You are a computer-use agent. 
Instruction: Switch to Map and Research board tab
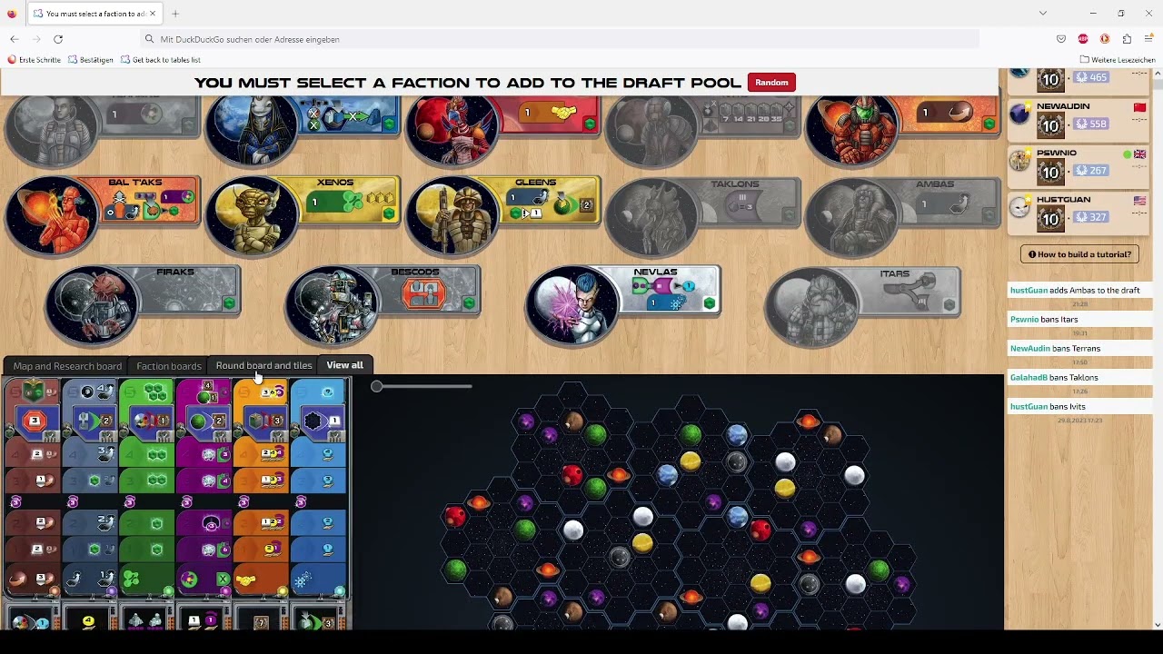tap(67, 365)
